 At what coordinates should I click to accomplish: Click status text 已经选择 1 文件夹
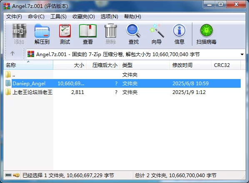68,175
